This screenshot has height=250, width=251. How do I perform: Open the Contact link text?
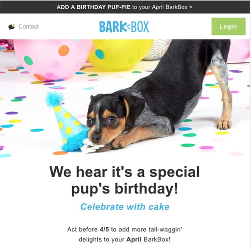(x=28, y=26)
